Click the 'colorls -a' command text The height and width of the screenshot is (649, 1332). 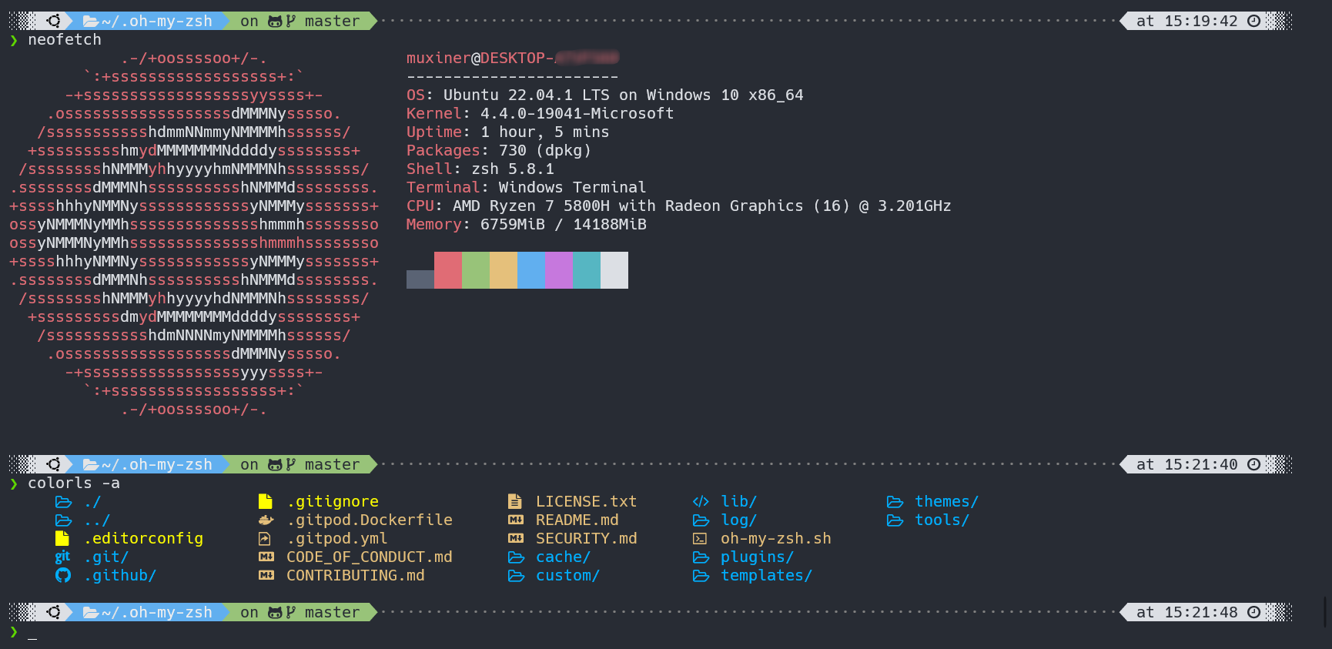(x=74, y=483)
